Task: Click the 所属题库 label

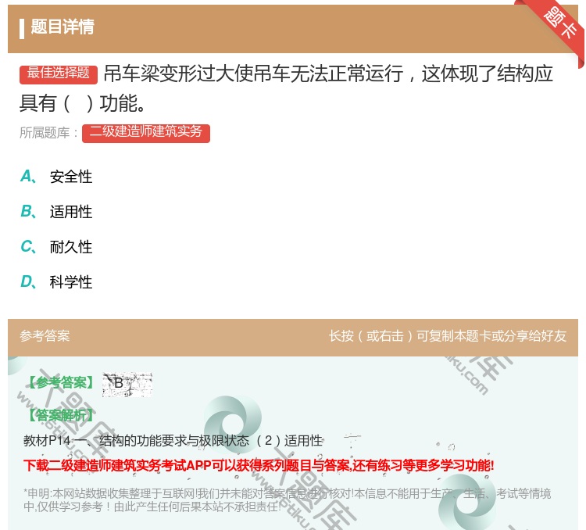Action: 48,133
